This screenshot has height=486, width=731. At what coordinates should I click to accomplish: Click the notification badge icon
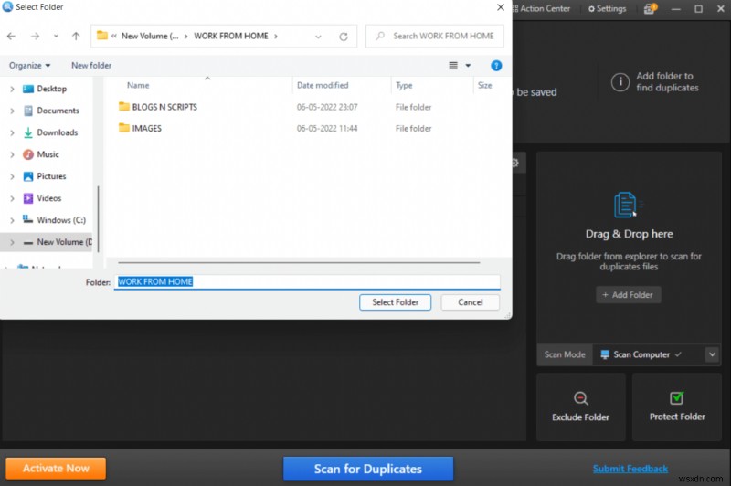(x=650, y=8)
